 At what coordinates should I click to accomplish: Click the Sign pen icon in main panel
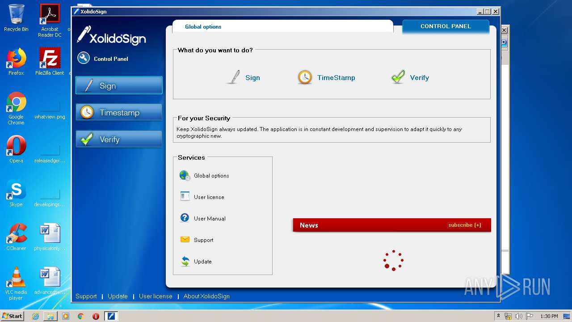233,77
